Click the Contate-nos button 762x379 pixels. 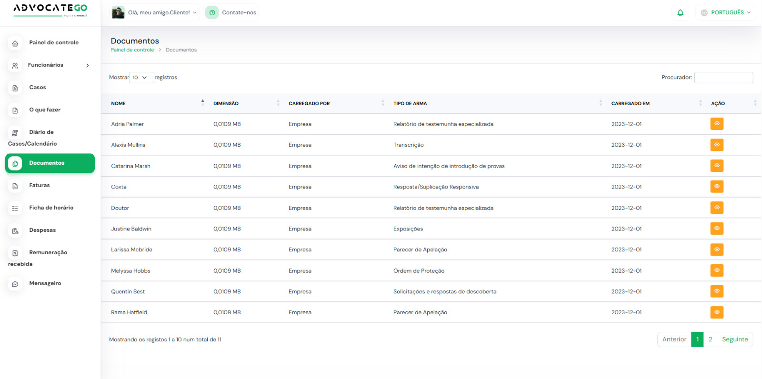click(231, 13)
